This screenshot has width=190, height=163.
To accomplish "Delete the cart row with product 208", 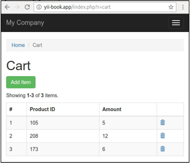I will (x=163, y=136).
